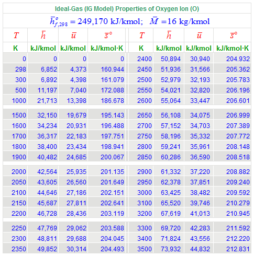Click the entropy value 204.045
The height and width of the screenshot is (256, 254).
pos(113,239)
